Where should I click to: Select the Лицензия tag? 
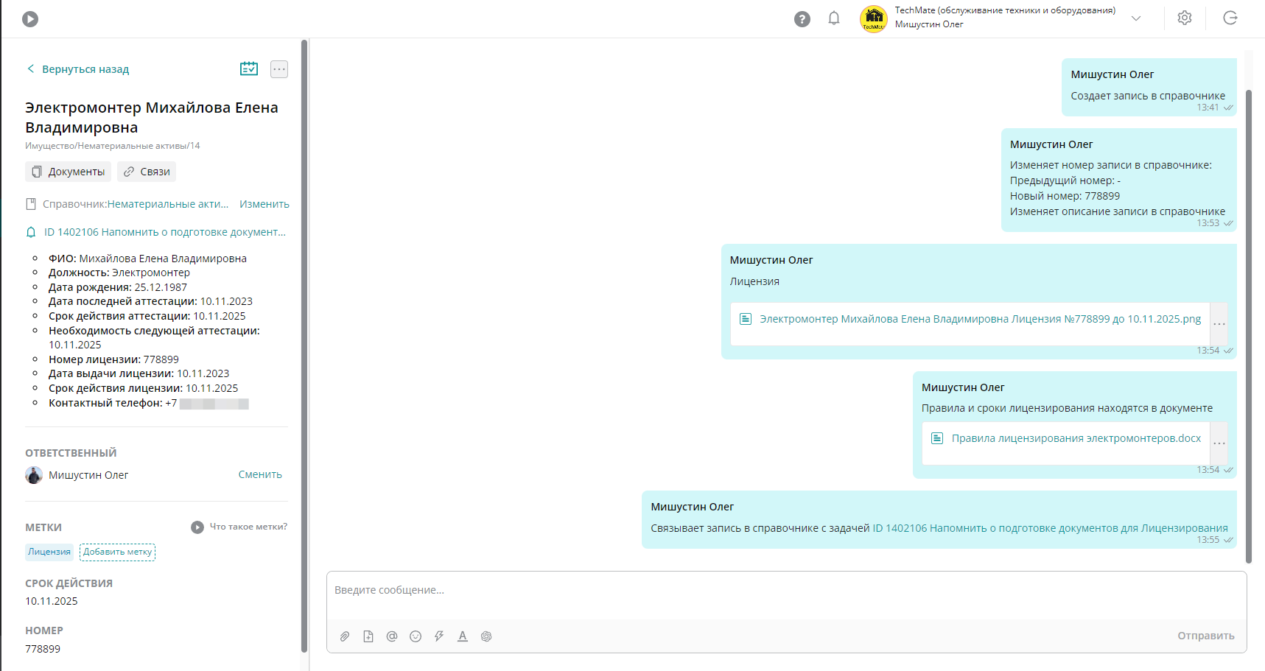(x=49, y=552)
